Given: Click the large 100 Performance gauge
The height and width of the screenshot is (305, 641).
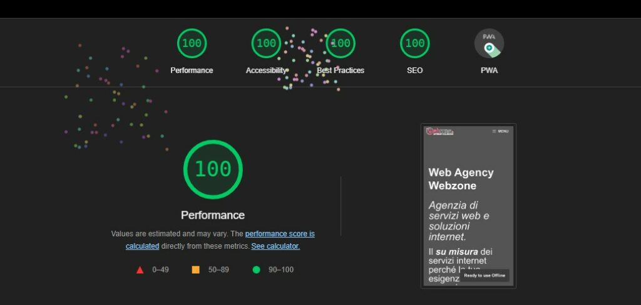Looking at the screenshot, I should click(x=213, y=169).
